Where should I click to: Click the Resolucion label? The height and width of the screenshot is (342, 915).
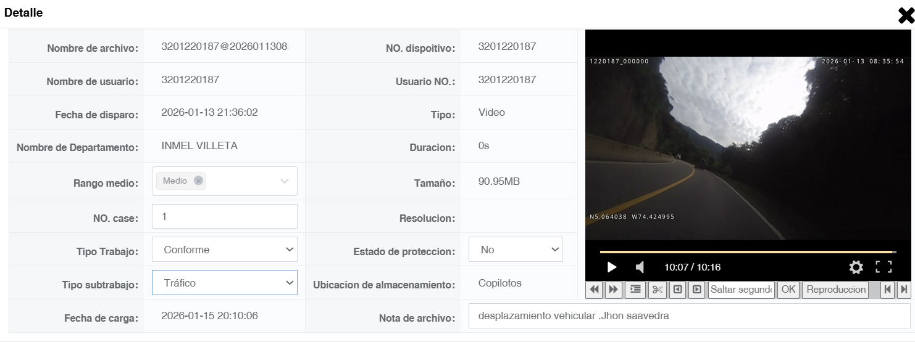[x=427, y=218]
